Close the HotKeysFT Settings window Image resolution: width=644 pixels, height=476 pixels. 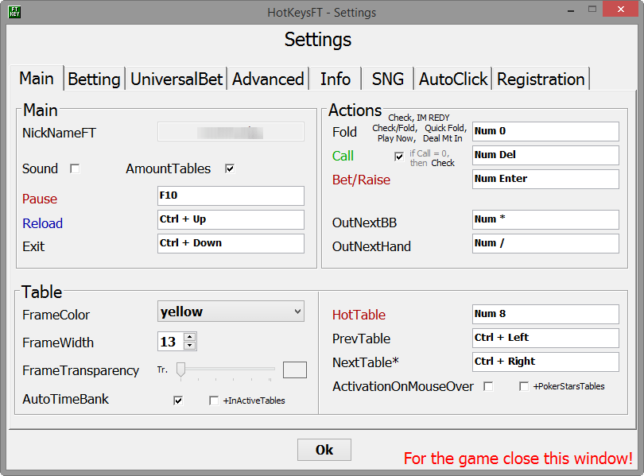click(x=620, y=9)
